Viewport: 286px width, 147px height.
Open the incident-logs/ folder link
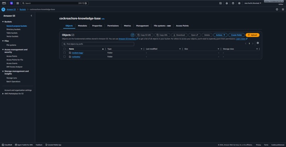coord(77,53)
